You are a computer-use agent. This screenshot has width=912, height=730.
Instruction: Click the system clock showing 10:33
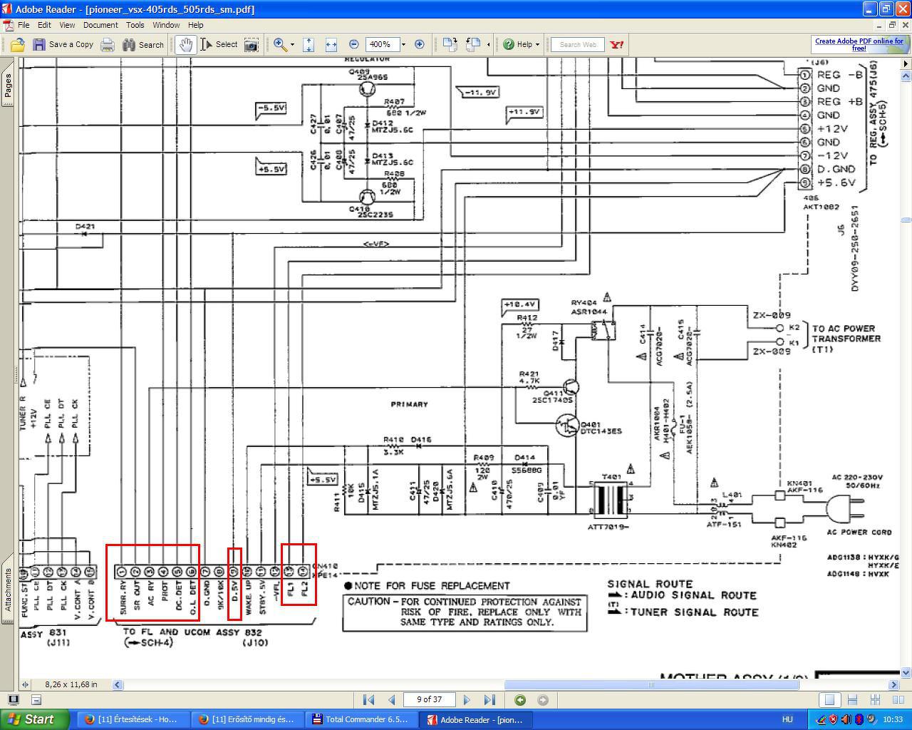pyautogui.click(x=893, y=719)
